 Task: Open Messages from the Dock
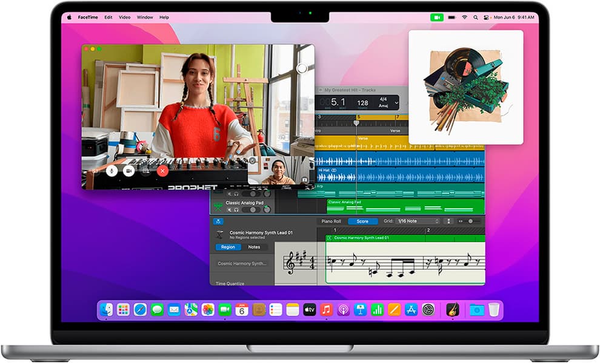coord(157,310)
